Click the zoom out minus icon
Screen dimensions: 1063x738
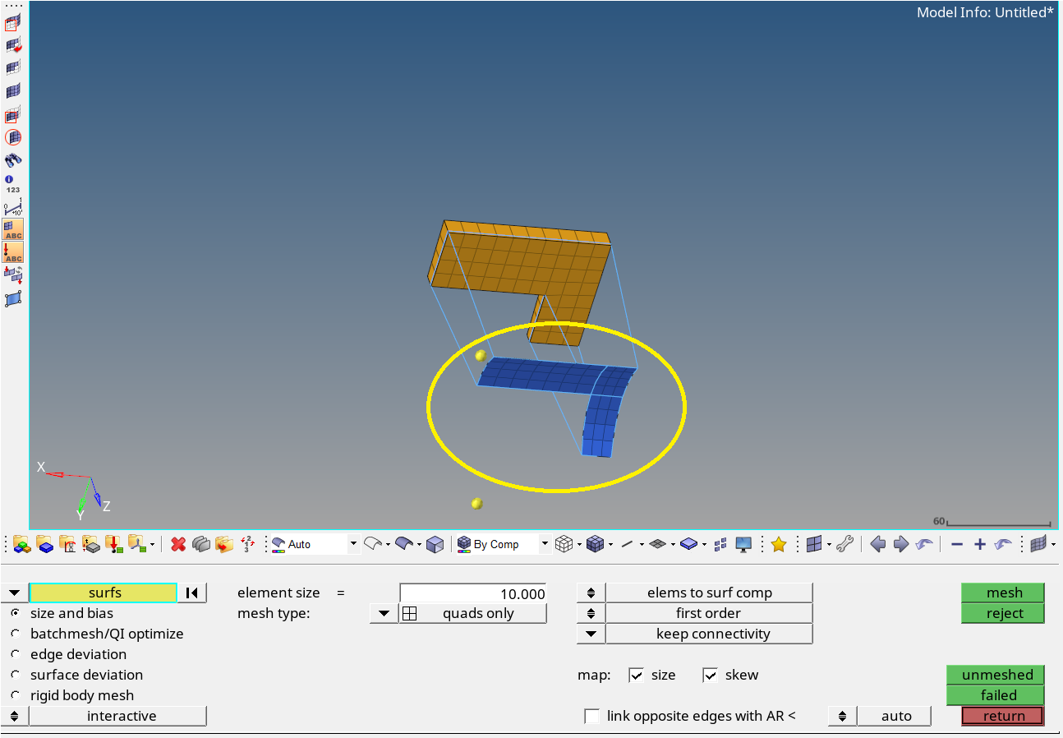[957, 544]
